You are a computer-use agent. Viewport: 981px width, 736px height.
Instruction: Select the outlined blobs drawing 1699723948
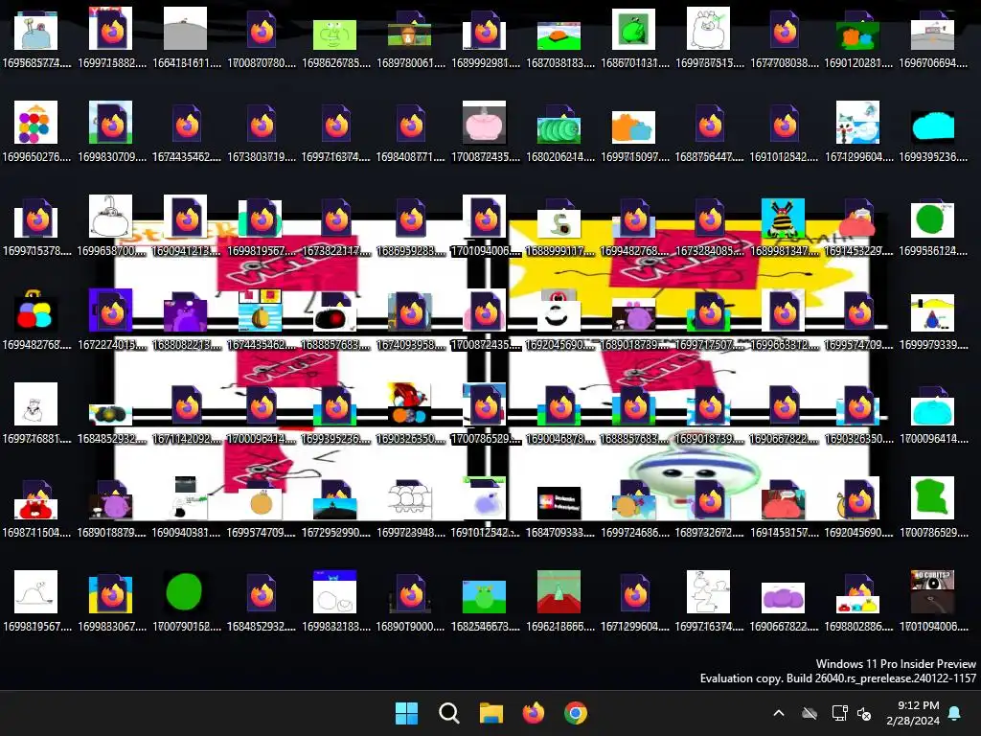(410, 508)
